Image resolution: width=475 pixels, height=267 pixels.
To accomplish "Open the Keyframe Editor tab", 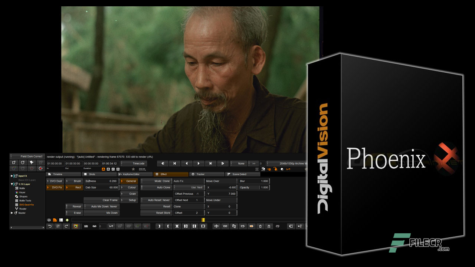I will 135,174.
